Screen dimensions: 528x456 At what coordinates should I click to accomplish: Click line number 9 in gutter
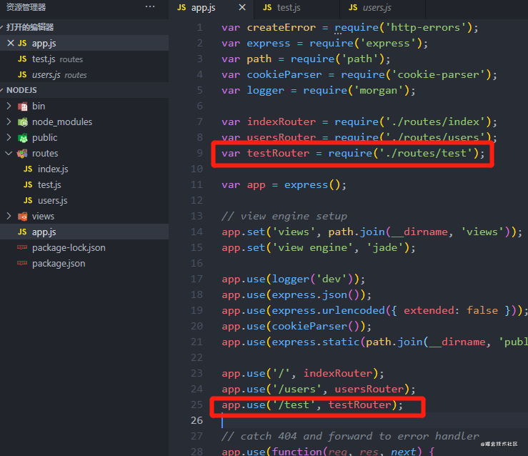199,153
